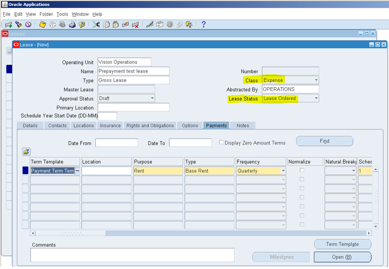The image size is (389, 269).
Task: Click the Milestones button
Action: (x=281, y=257)
